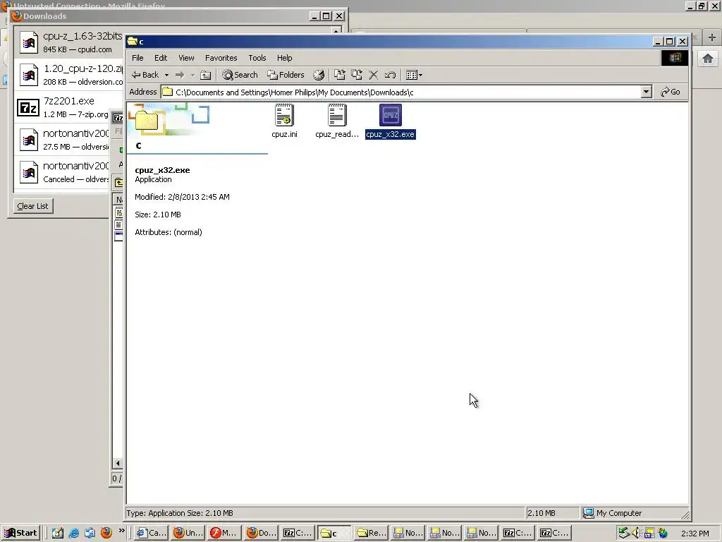Switch to the 'Re...' folder taskbar button

coord(371,533)
